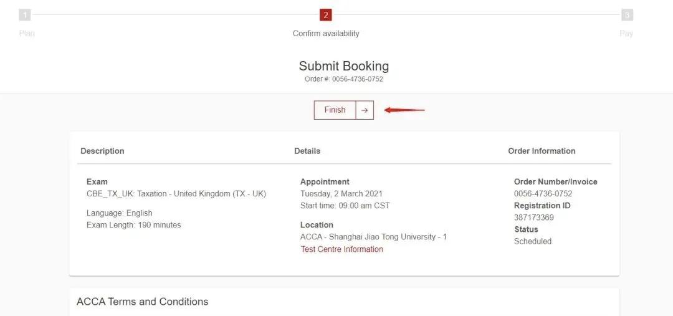Click the Registration ID number 387173369
Viewport: 673px width, 316px height.
coord(533,218)
